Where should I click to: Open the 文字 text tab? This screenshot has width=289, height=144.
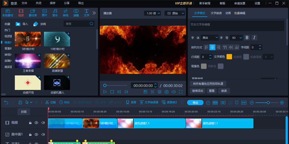click(86, 13)
